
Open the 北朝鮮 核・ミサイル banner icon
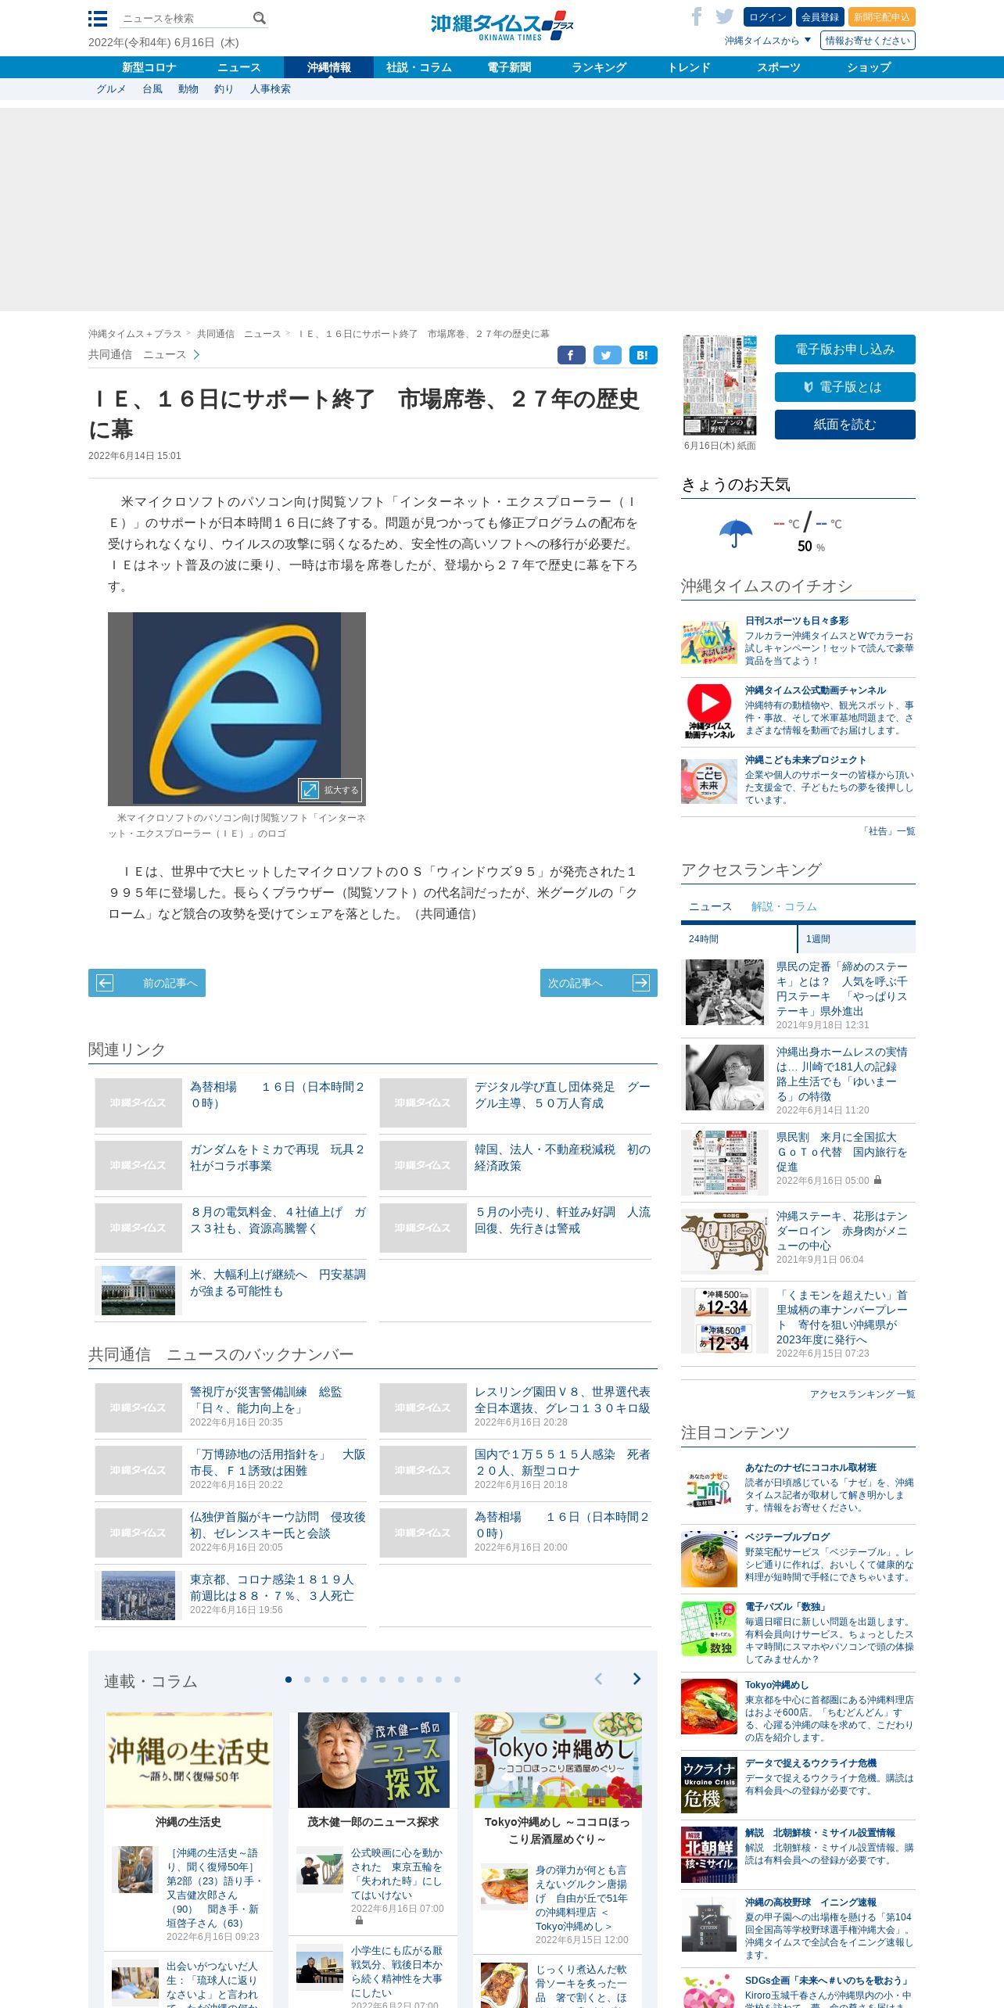709,1854
